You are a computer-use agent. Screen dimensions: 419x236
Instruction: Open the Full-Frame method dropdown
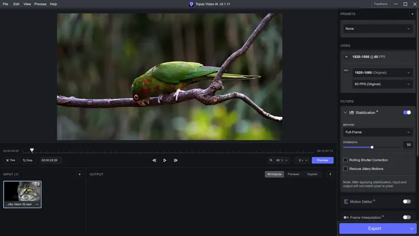(x=378, y=132)
